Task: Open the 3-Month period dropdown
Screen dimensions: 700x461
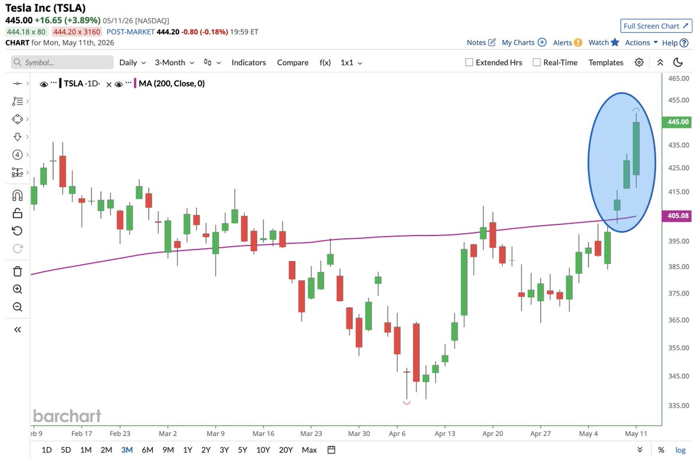Action: tap(174, 62)
